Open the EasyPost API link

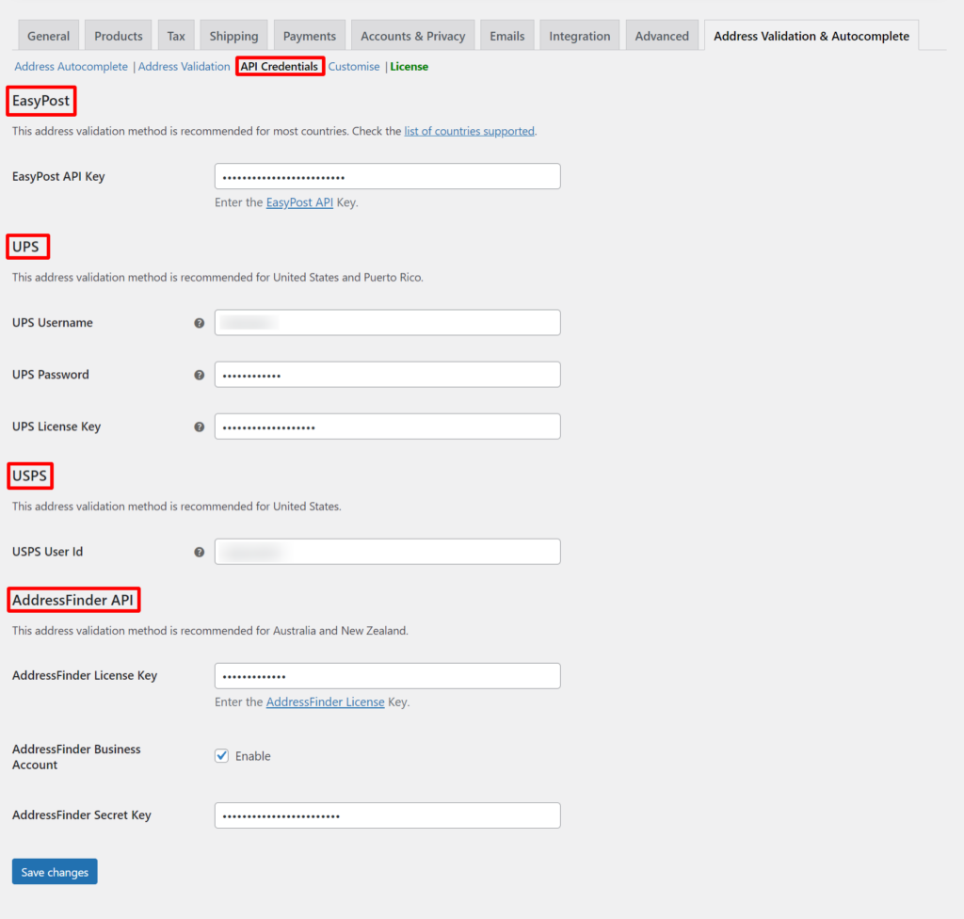299,202
